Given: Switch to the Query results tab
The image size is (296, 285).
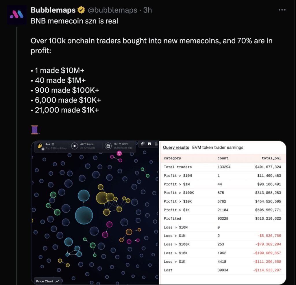Looking at the screenshot, I should [x=175, y=148].
